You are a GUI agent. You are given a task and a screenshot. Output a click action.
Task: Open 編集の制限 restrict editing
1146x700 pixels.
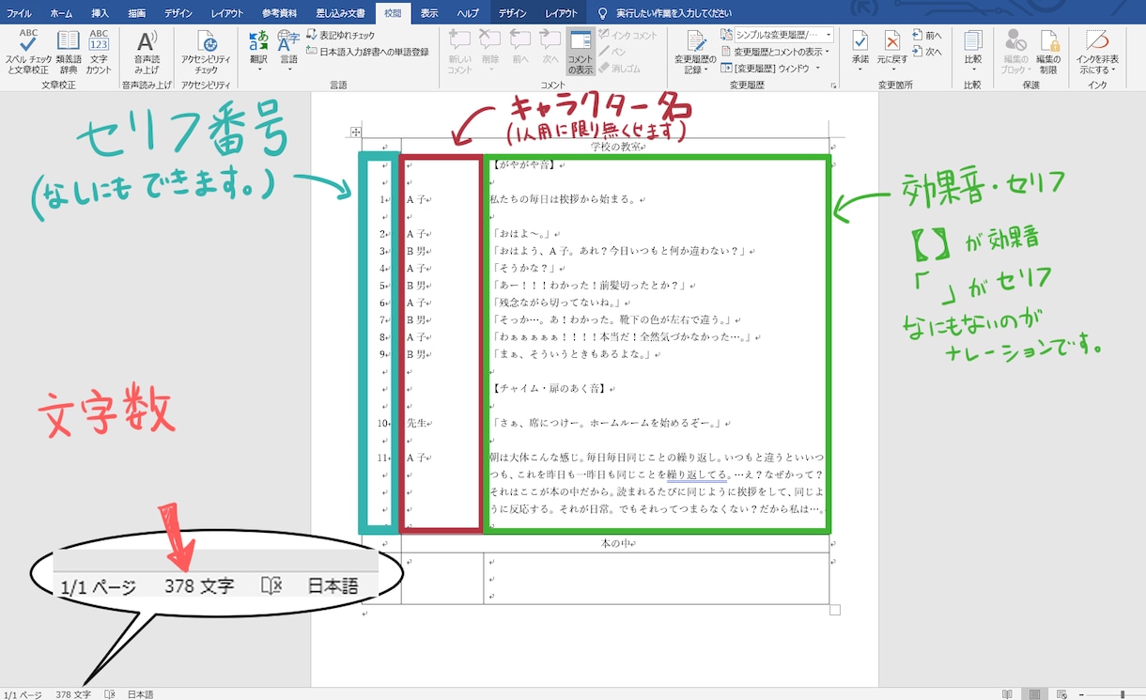(x=1047, y=52)
